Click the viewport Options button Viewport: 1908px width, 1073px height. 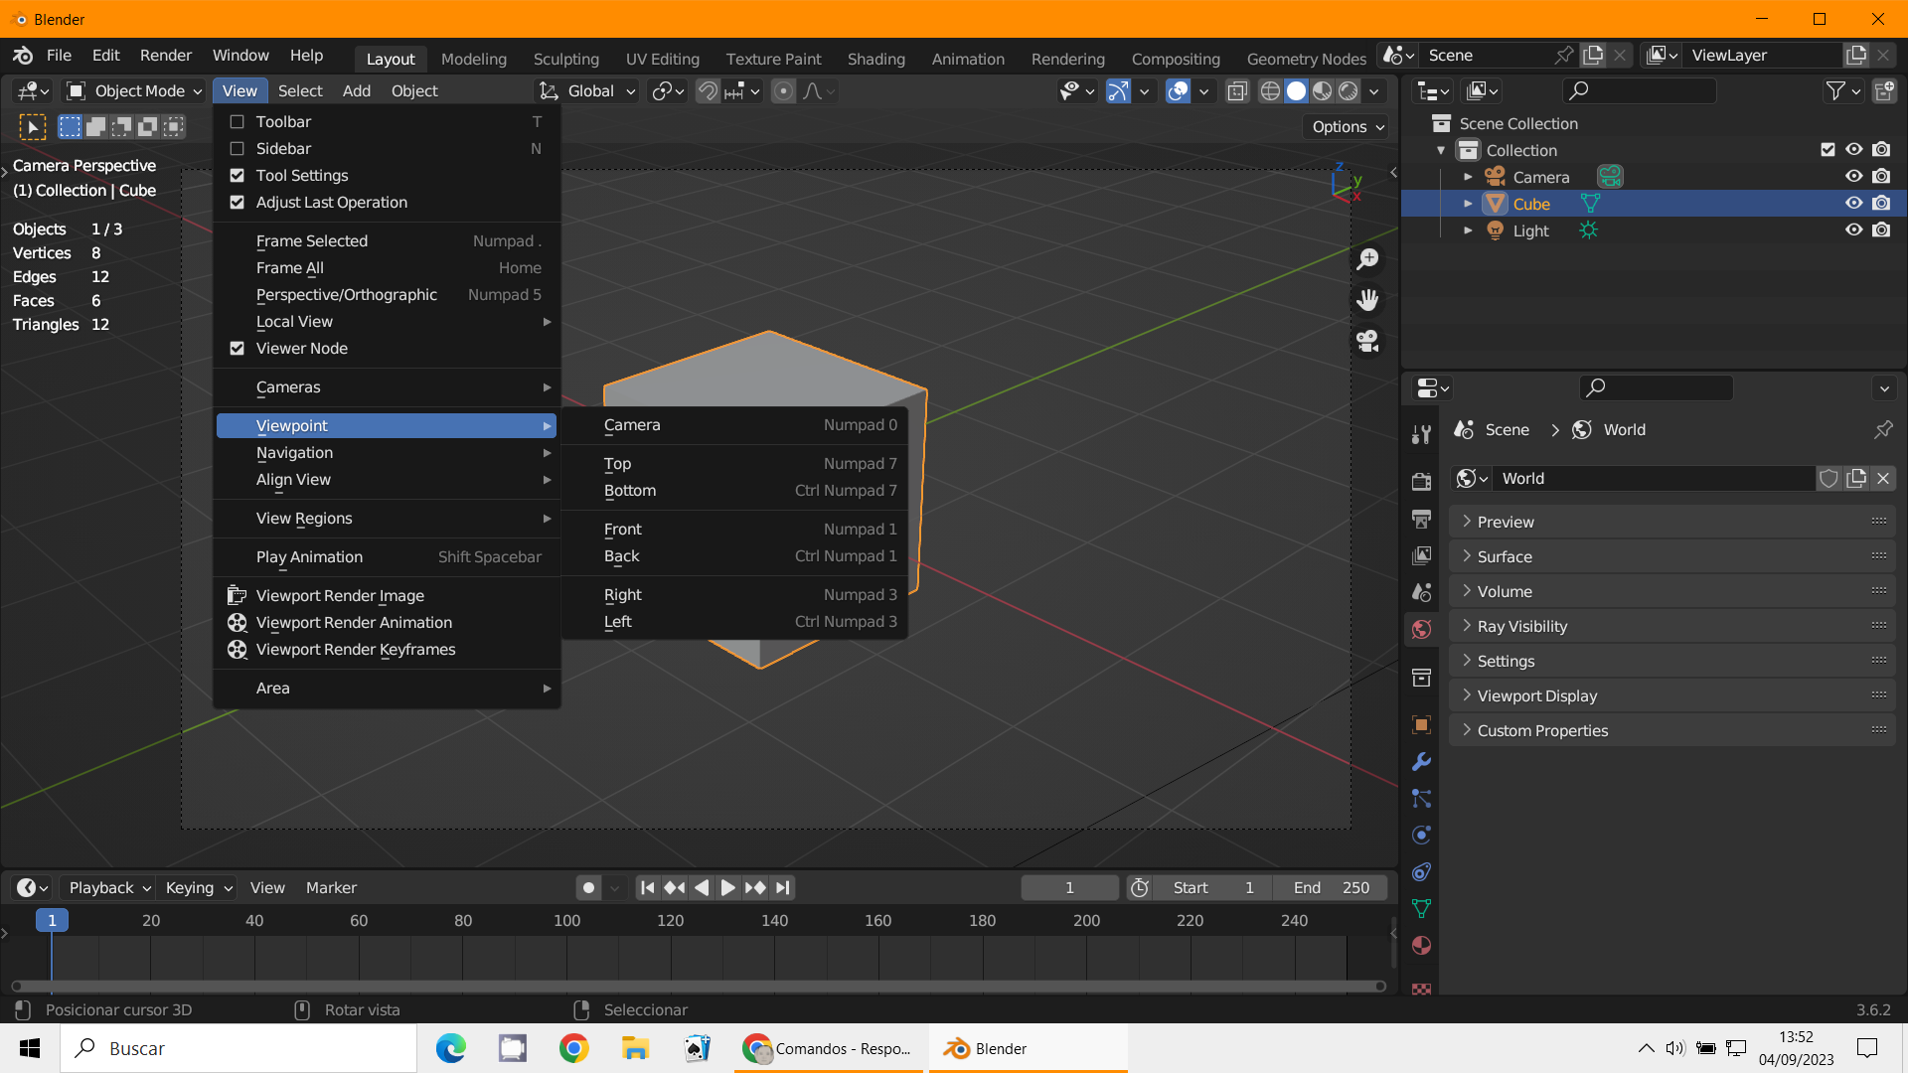(1348, 127)
